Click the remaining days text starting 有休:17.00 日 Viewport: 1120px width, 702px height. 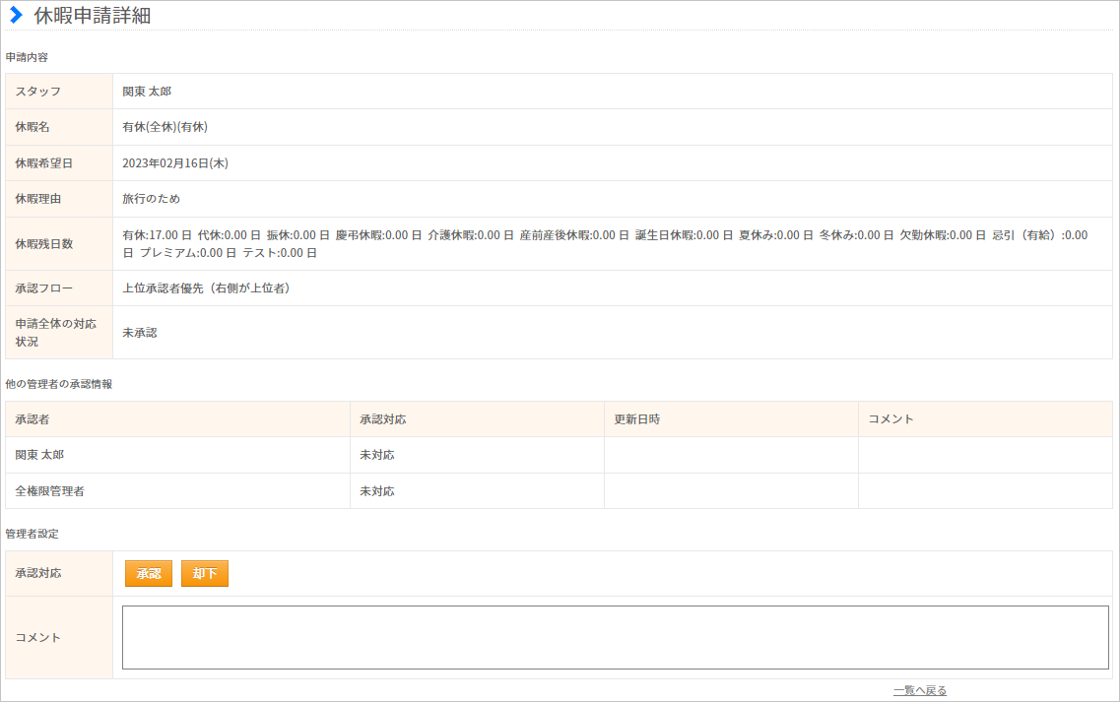click(x=605, y=243)
